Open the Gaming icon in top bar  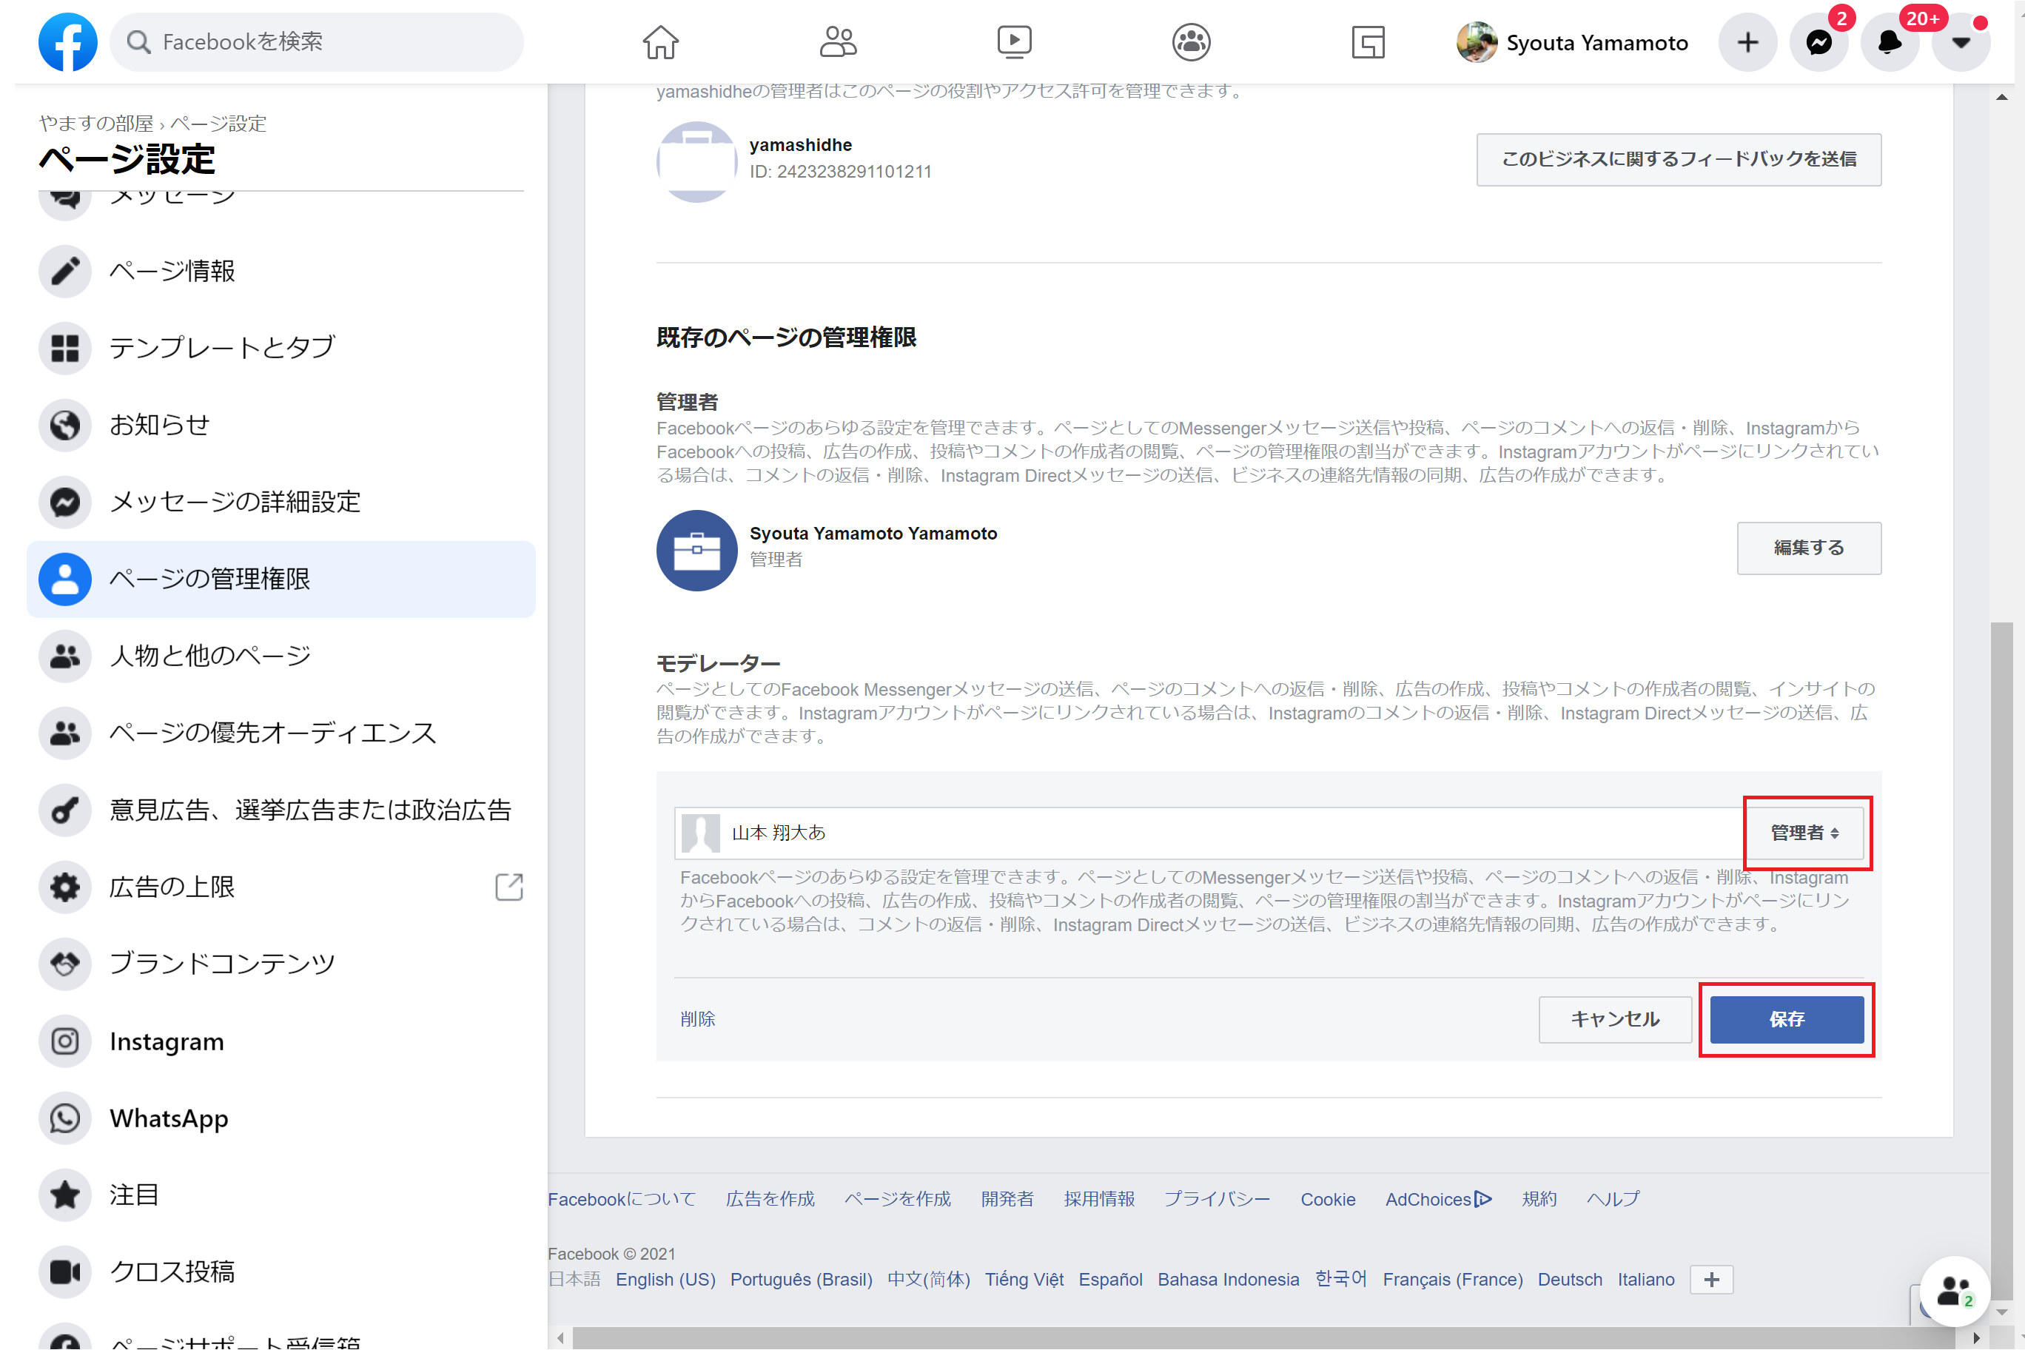(x=1368, y=42)
